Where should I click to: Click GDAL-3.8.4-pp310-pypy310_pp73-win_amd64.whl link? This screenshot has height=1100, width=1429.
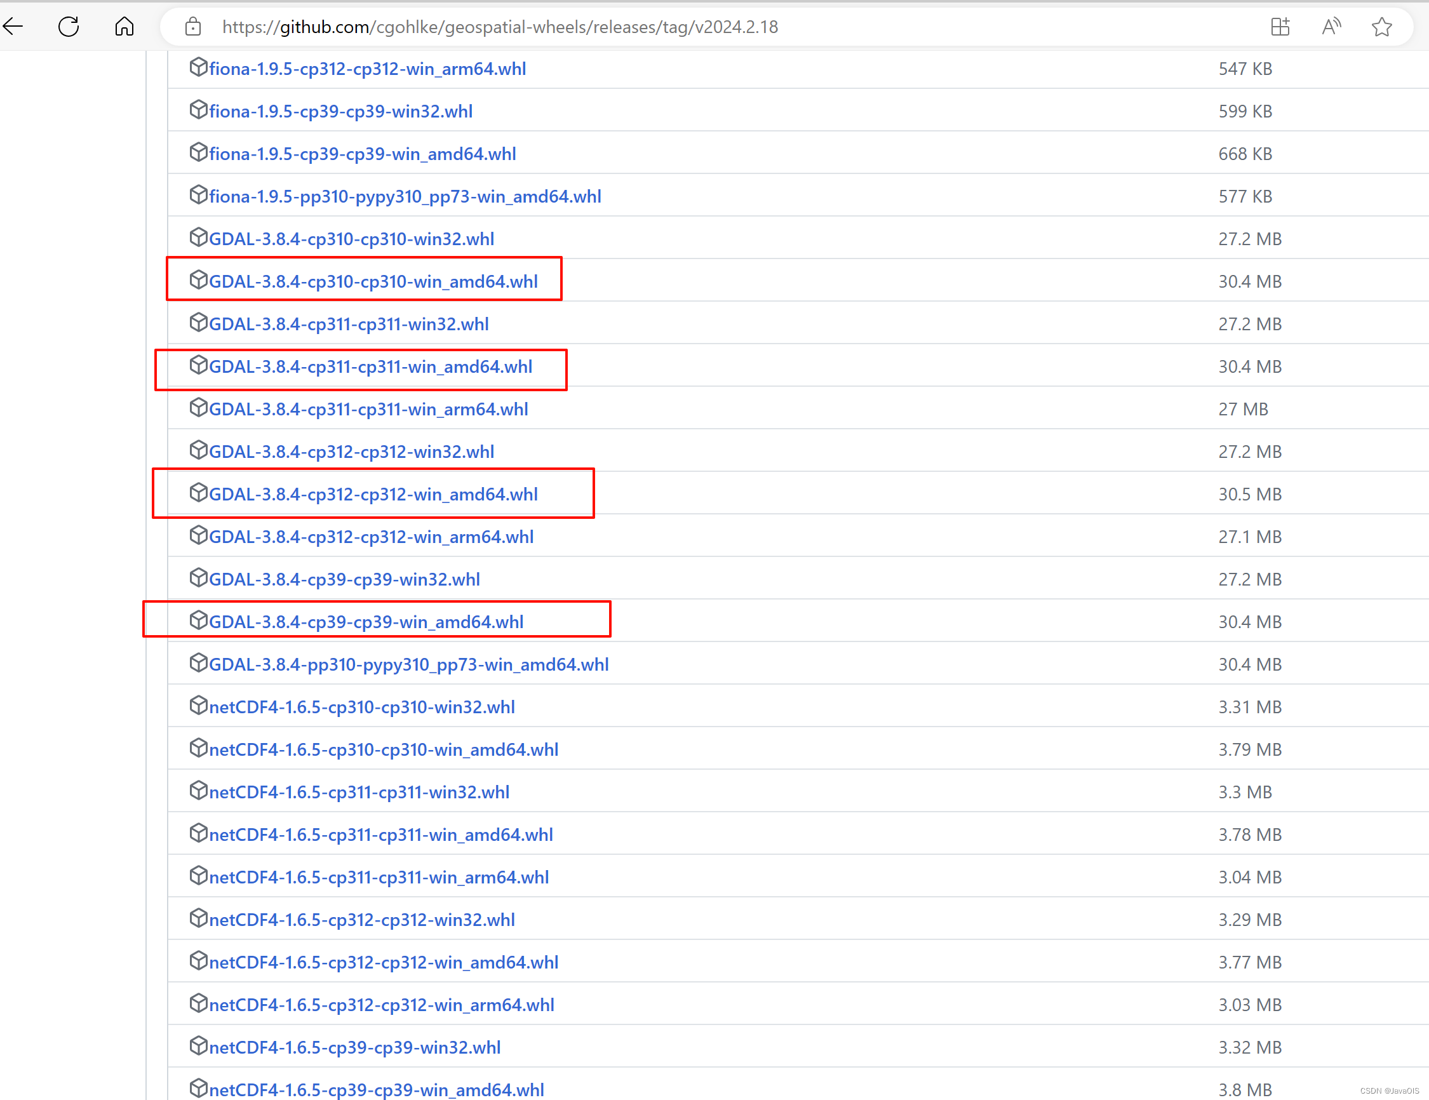coord(408,664)
